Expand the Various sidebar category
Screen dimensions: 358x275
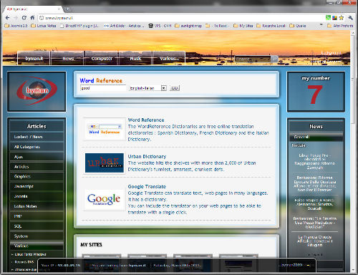37,246
